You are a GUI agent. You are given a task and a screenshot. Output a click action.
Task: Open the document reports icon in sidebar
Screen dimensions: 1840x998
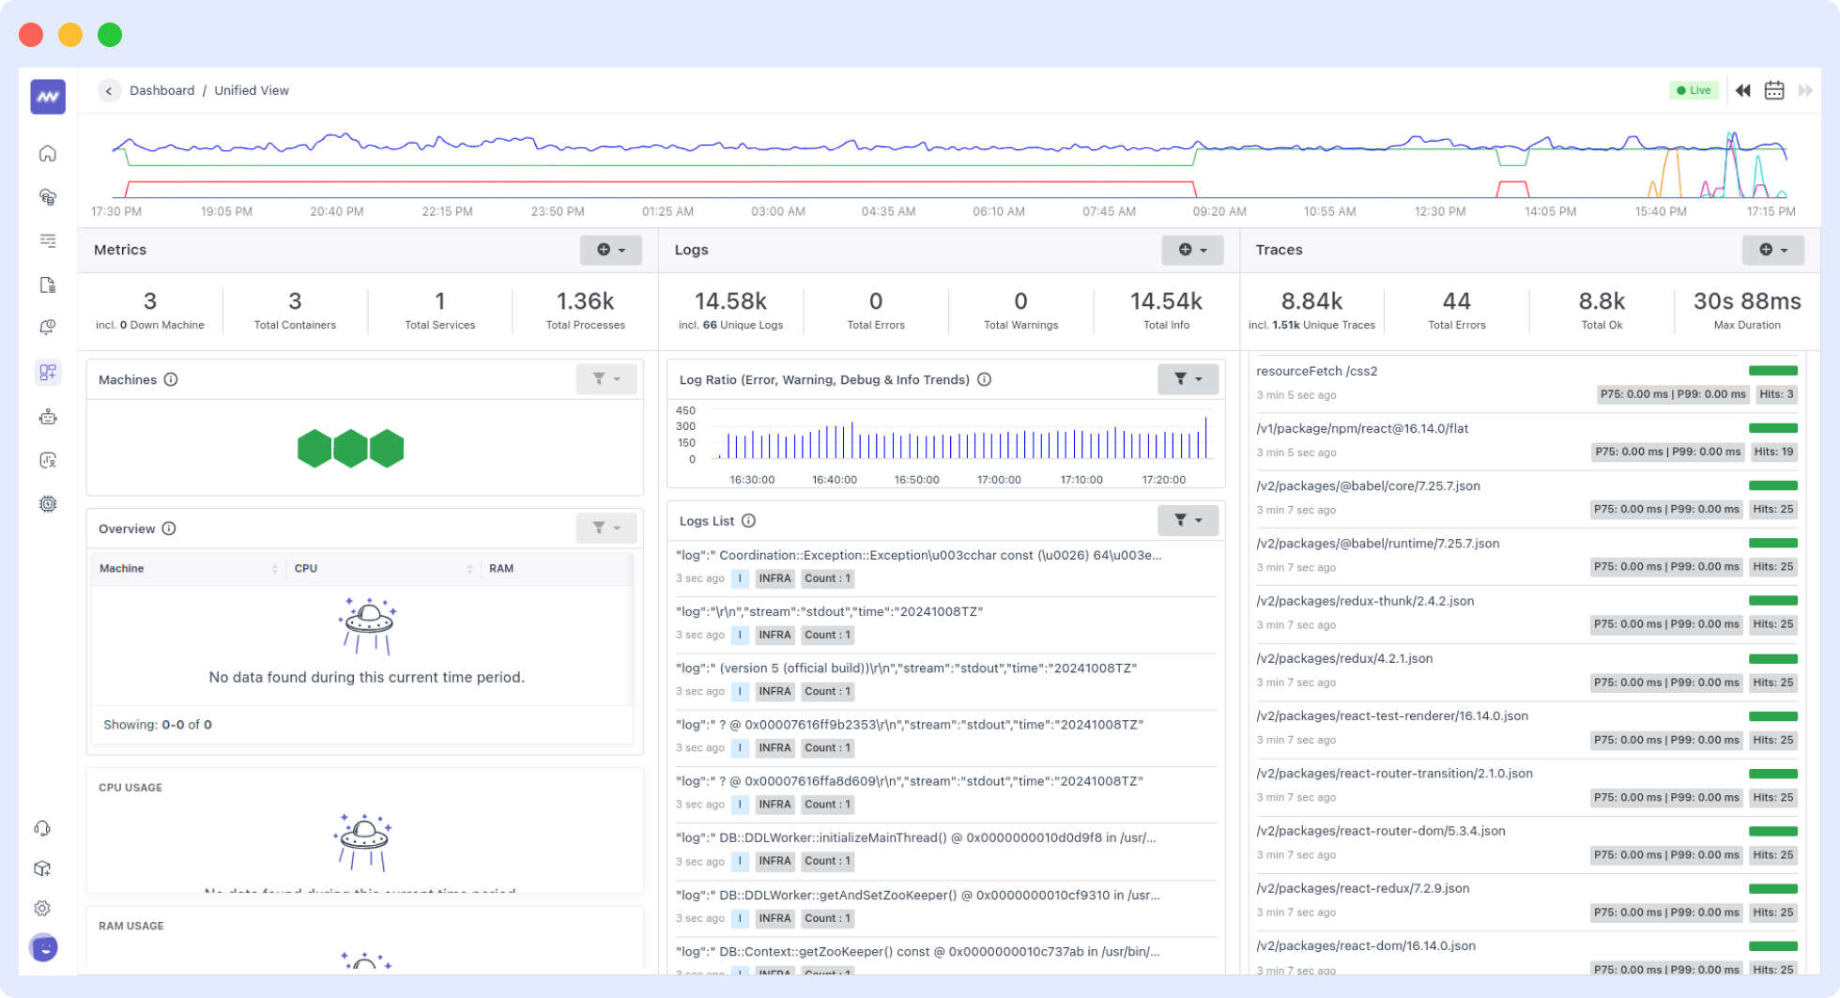point(46,285)
